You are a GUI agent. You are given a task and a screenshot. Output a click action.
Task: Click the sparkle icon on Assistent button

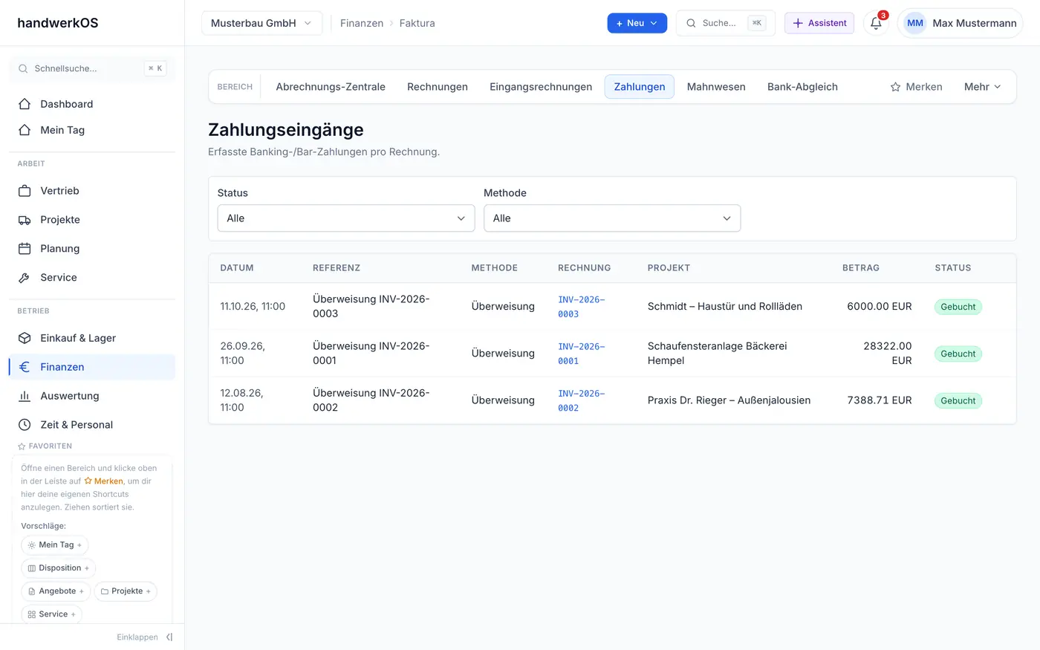point(798,23)
